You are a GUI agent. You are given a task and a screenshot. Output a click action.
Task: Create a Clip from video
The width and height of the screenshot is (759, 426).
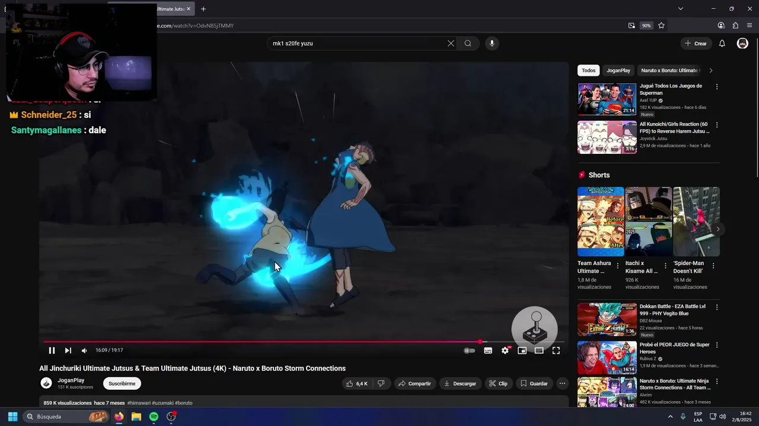coord(498,383)
